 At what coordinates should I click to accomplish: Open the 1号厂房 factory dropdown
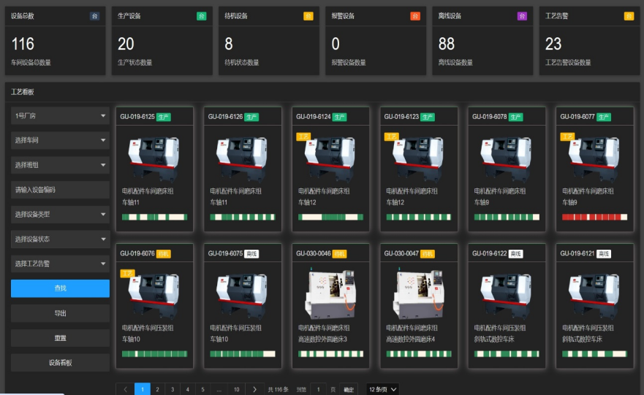[x=60, y=115]
